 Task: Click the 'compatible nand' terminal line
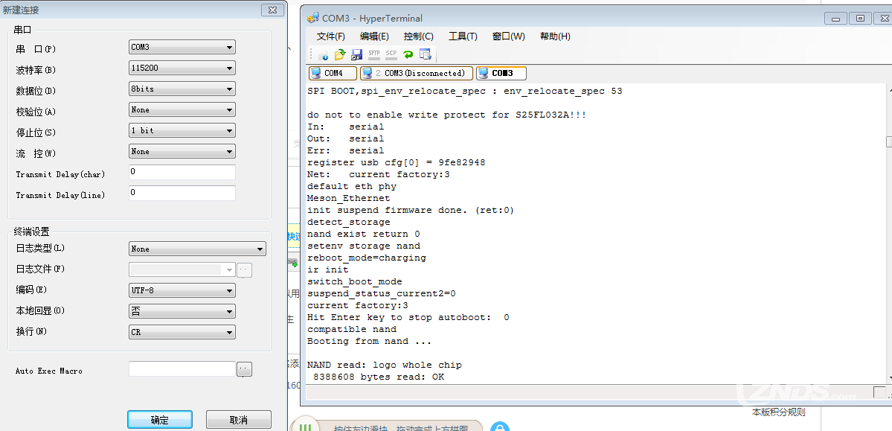[352, 330]
